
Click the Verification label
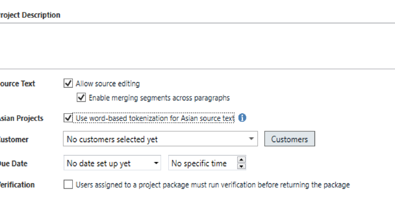click(x=17, y=185)
